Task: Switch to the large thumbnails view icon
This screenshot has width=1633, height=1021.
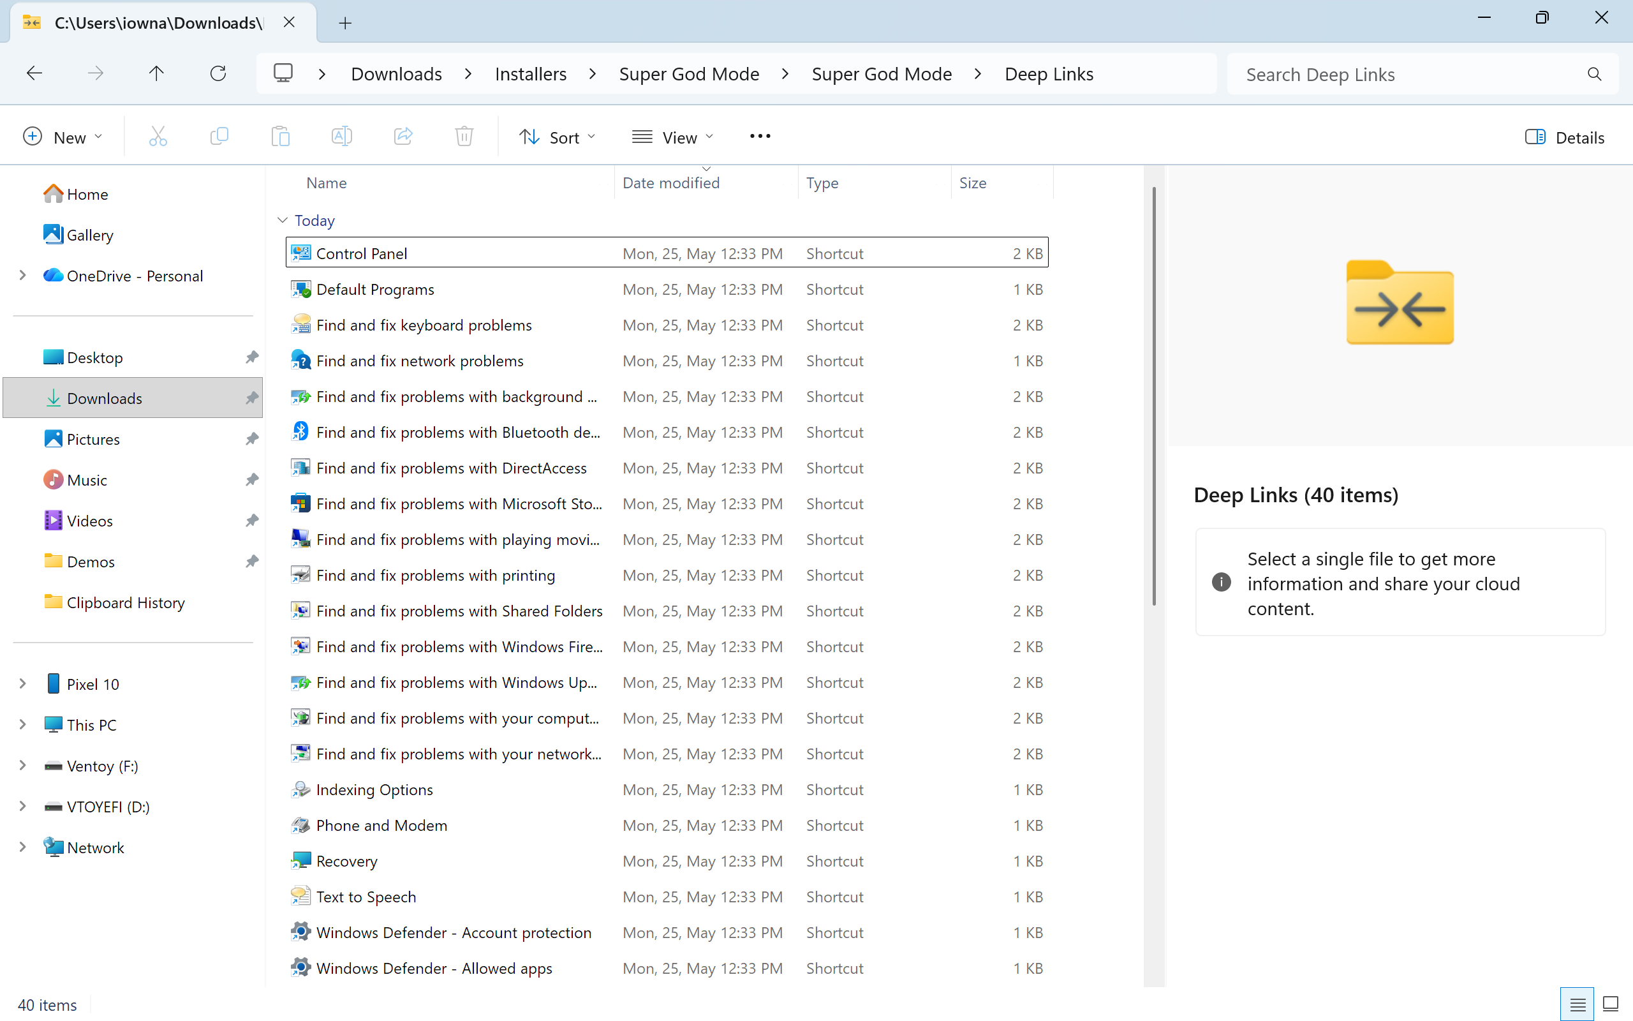Action: [x=1611, y=1004]
